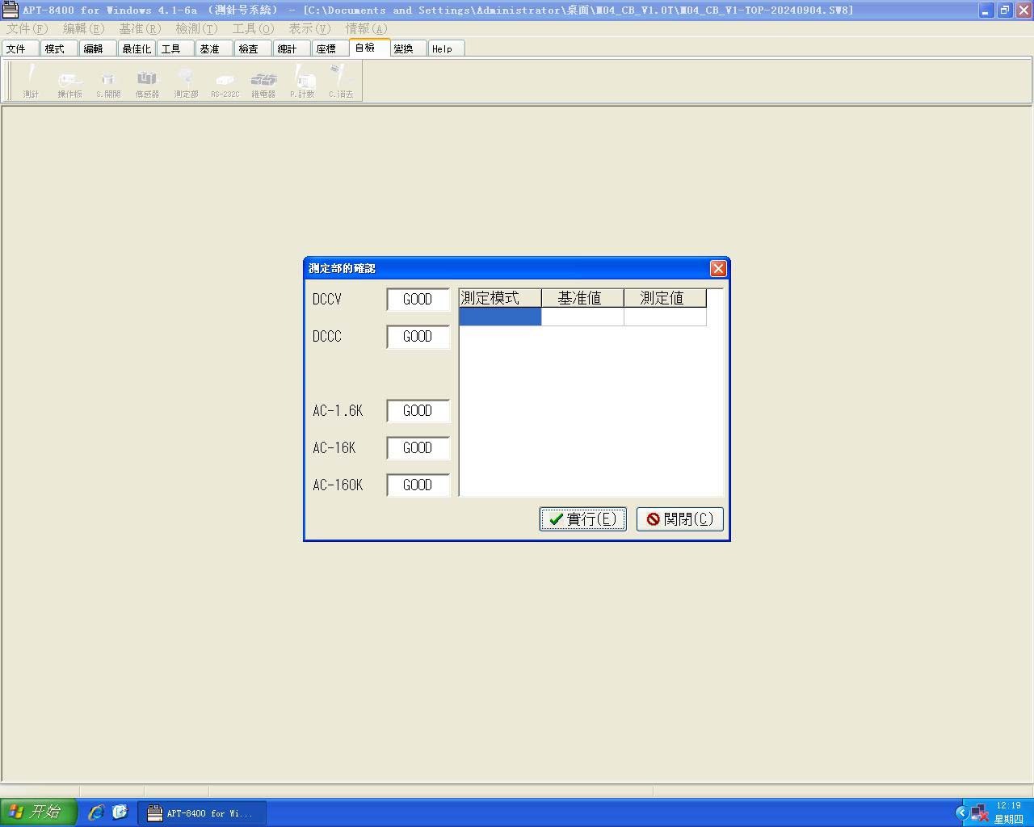Viewport: 1034px width, 827px height.
Task: Expand the system tray arrow
Action: click(x=961, y=812)
